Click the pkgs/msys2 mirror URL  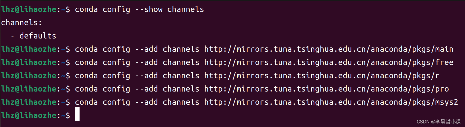point(331,102)
